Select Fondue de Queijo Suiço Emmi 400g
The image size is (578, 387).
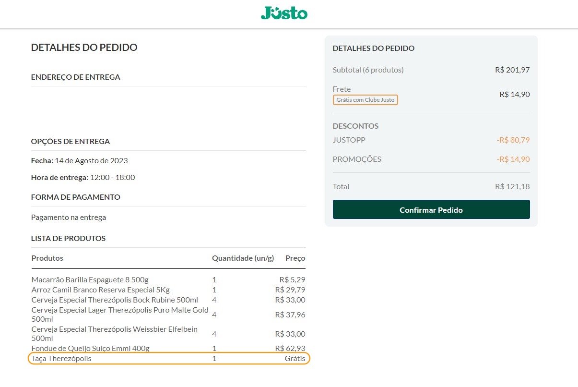point(90,348)
